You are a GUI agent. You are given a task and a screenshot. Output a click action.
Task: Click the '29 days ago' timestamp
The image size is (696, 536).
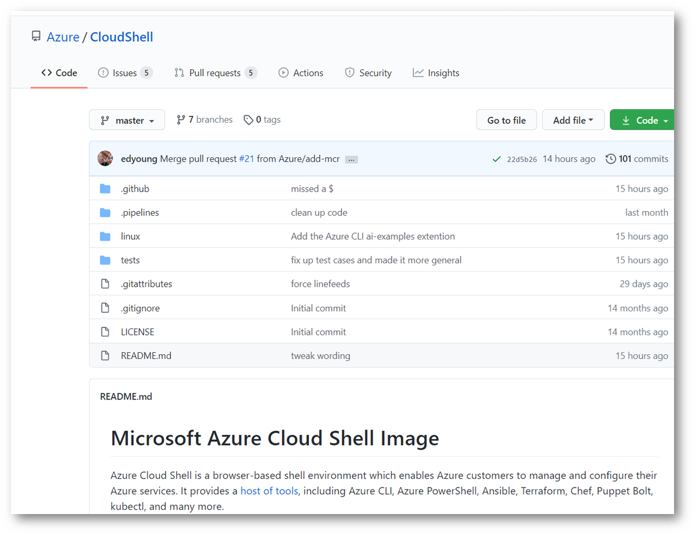[x=644, y=284]
